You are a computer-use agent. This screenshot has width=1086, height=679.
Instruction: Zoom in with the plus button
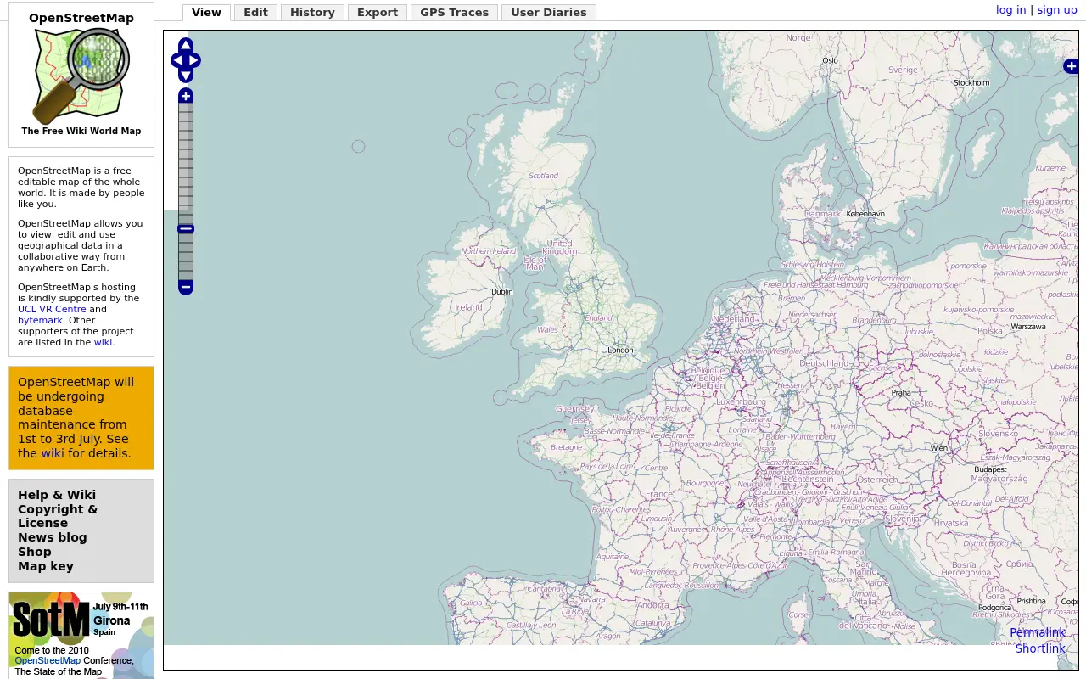pos(186,96)
